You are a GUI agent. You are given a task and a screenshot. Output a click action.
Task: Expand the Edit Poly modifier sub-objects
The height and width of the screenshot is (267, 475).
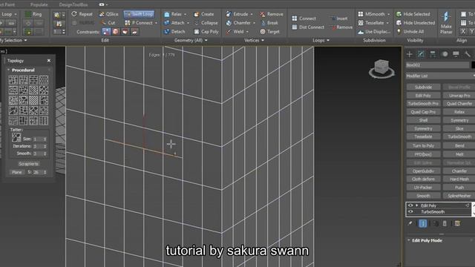pyautogui.click(x=417, y=205)
